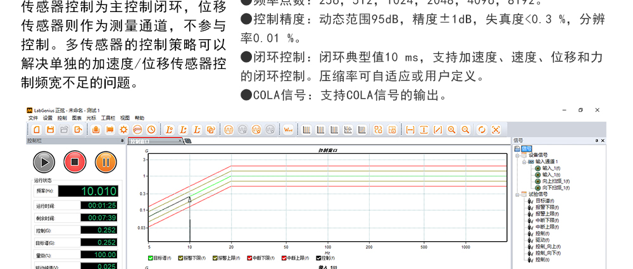
Task: Click the Word report export icon
Action: 287,129
